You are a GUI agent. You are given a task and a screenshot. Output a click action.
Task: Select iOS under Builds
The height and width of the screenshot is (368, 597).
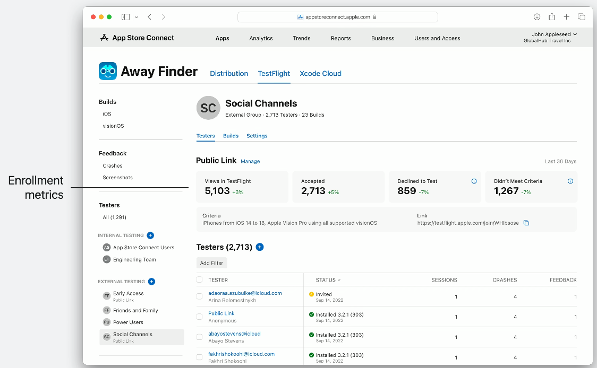tap(107, 113)
